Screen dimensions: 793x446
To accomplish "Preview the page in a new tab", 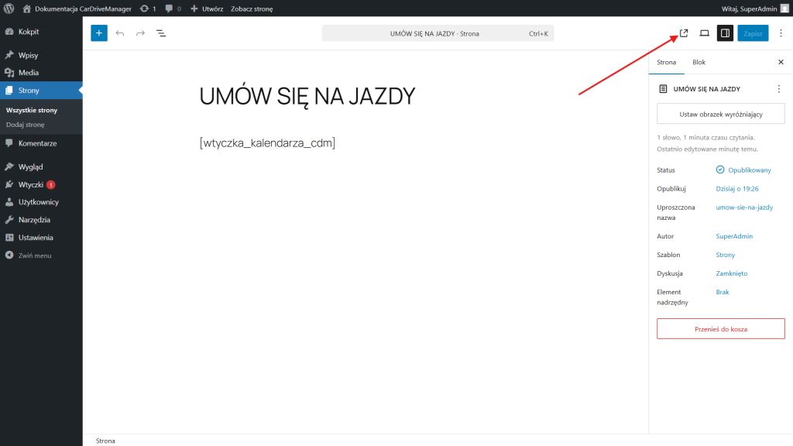I will pyautogui.click(x=682, y=33).
